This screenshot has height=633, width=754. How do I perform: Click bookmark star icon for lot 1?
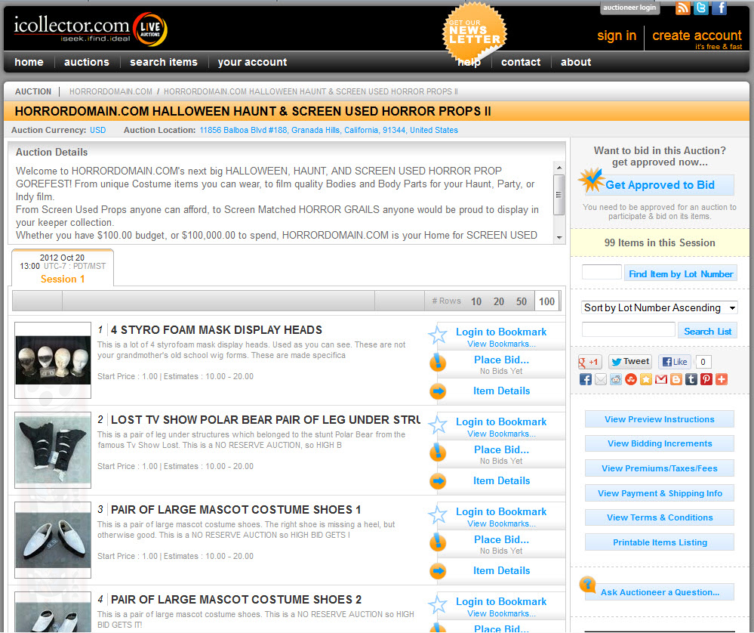438,336
